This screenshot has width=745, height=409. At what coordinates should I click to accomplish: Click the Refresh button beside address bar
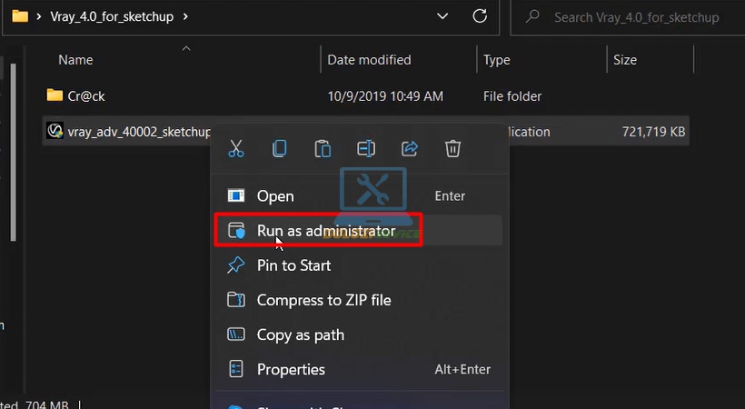479,16
